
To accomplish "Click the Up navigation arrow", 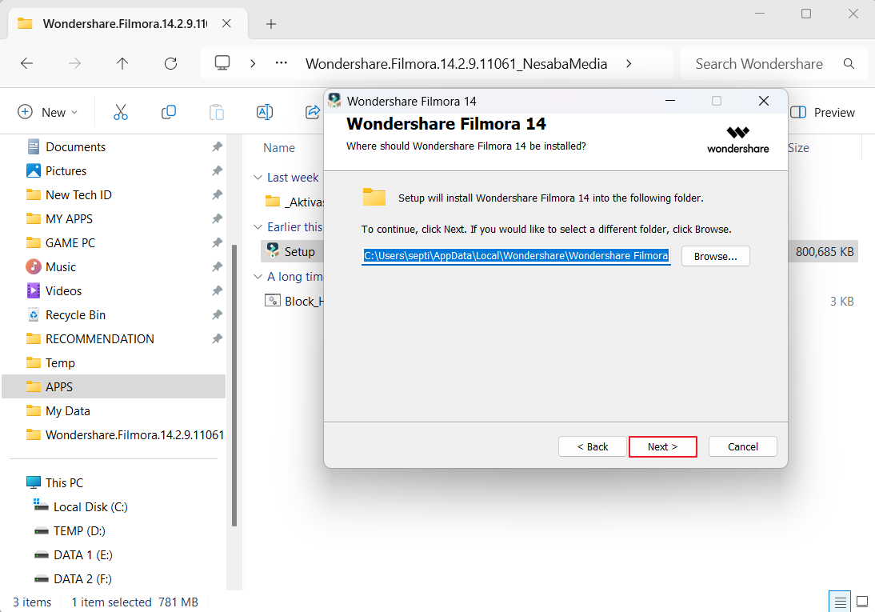I will tap(122, 63).
